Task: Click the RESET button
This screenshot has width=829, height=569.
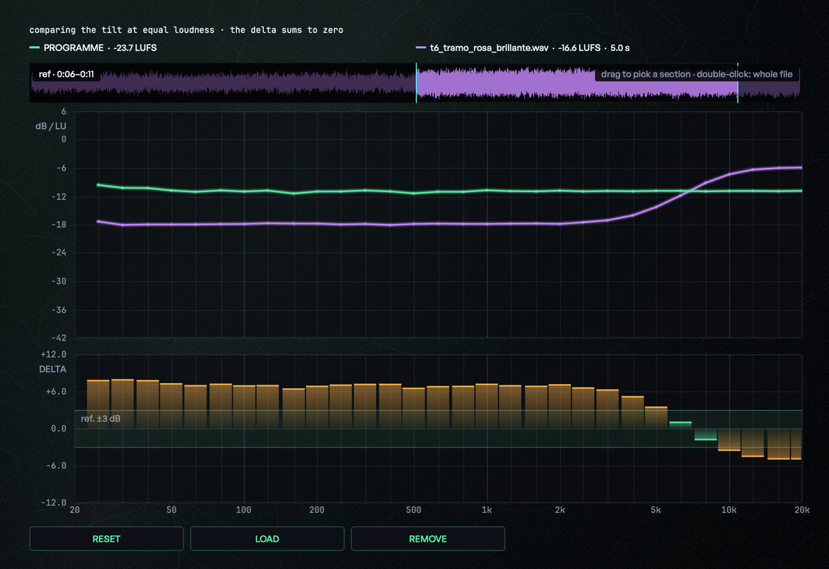Action: (106, 539)
